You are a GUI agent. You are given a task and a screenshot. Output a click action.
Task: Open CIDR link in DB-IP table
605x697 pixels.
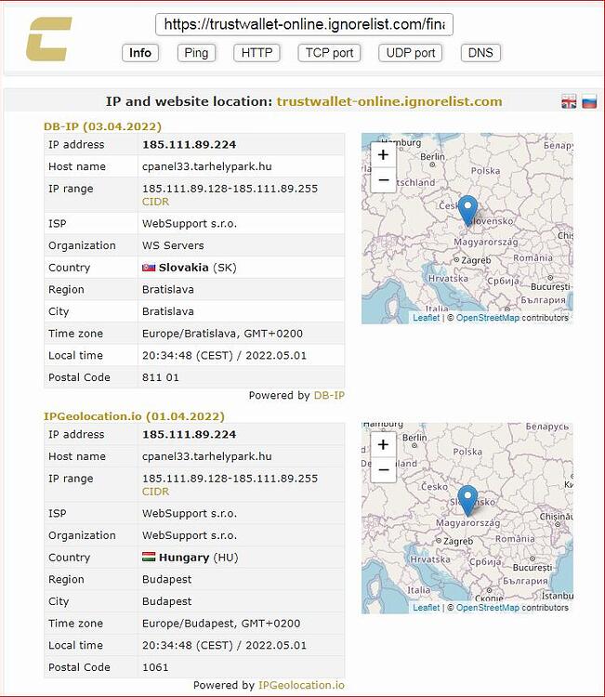(155, 202)
